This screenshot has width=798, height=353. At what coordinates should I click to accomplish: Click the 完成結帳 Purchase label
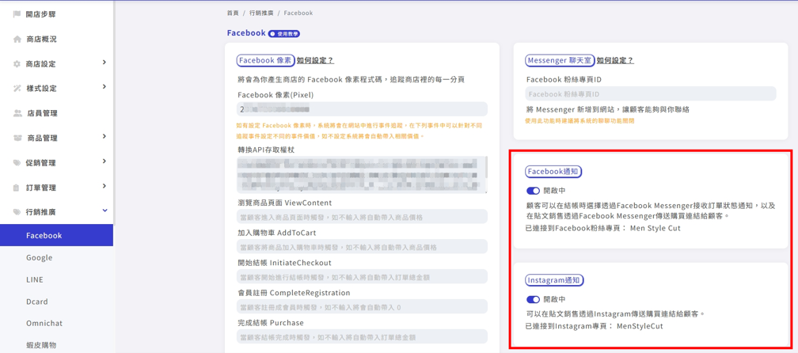[270, 323]
